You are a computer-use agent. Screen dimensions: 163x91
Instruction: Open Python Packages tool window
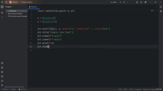[x=2, y=63]
